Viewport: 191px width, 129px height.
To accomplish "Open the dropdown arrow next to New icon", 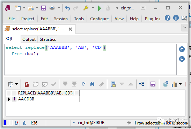I will point(24,8).
